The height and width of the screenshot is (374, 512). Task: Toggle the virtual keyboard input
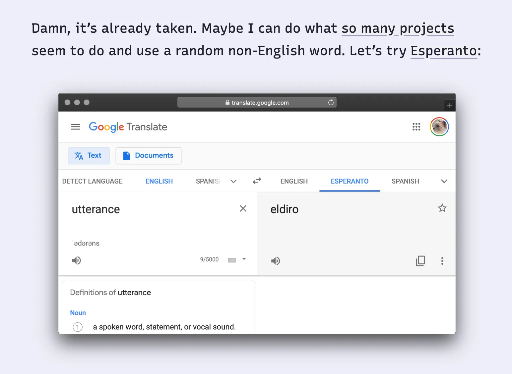coord(232,260)
